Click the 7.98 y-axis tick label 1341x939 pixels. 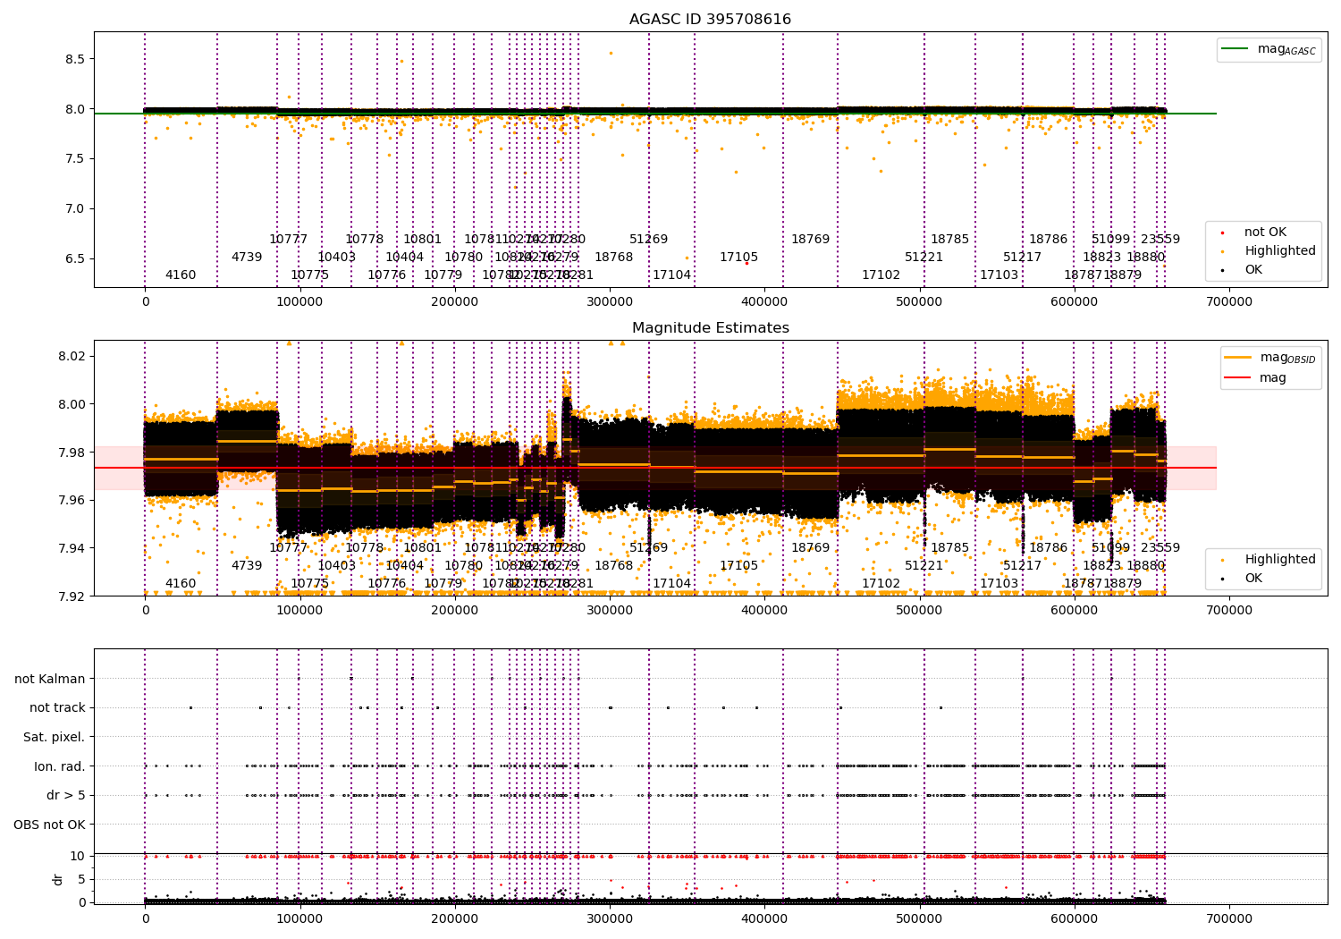click(71, 453)
